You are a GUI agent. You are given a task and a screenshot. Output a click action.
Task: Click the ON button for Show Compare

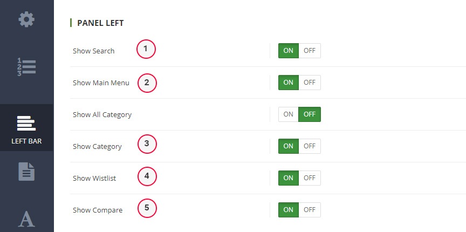[x=289, y=210]
